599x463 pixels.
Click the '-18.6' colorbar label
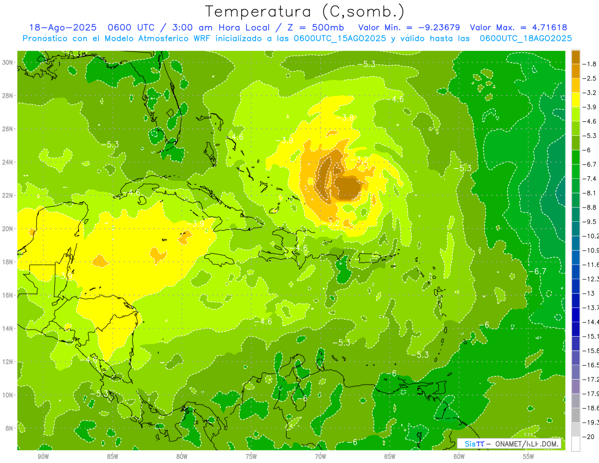tap(591, 408)
